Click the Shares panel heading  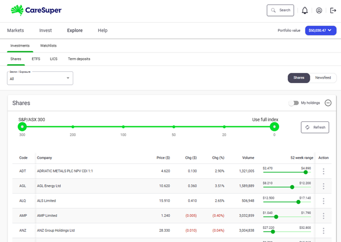pyautogui.click(x=21, y=103)
